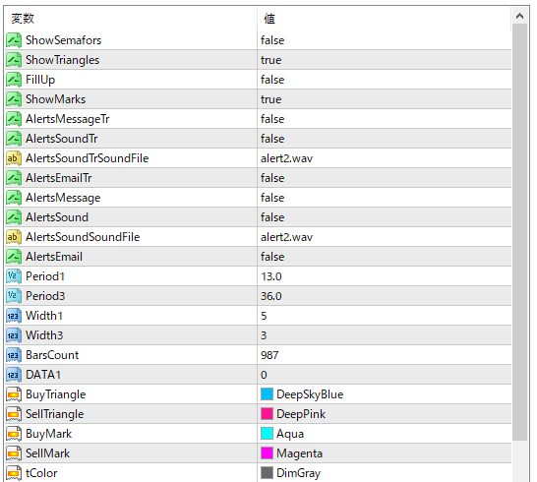Click the boolean icon beside ShowSemafors
The image size is (537, 482).
coord(14,40)
